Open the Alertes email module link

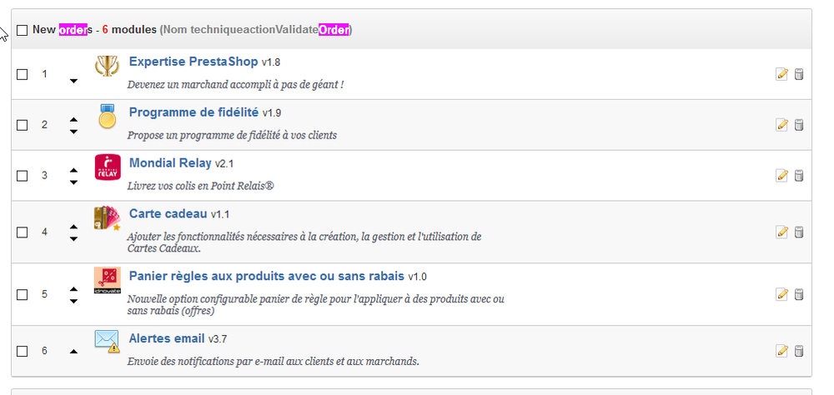tap(167, 338)
